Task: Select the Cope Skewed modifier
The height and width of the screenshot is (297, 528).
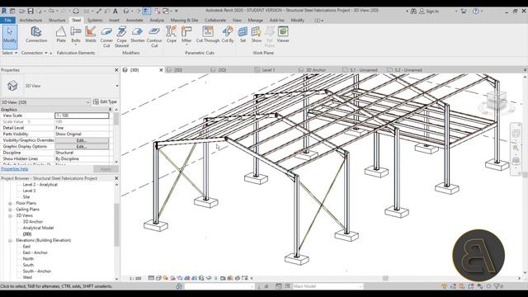Action: 121,37
